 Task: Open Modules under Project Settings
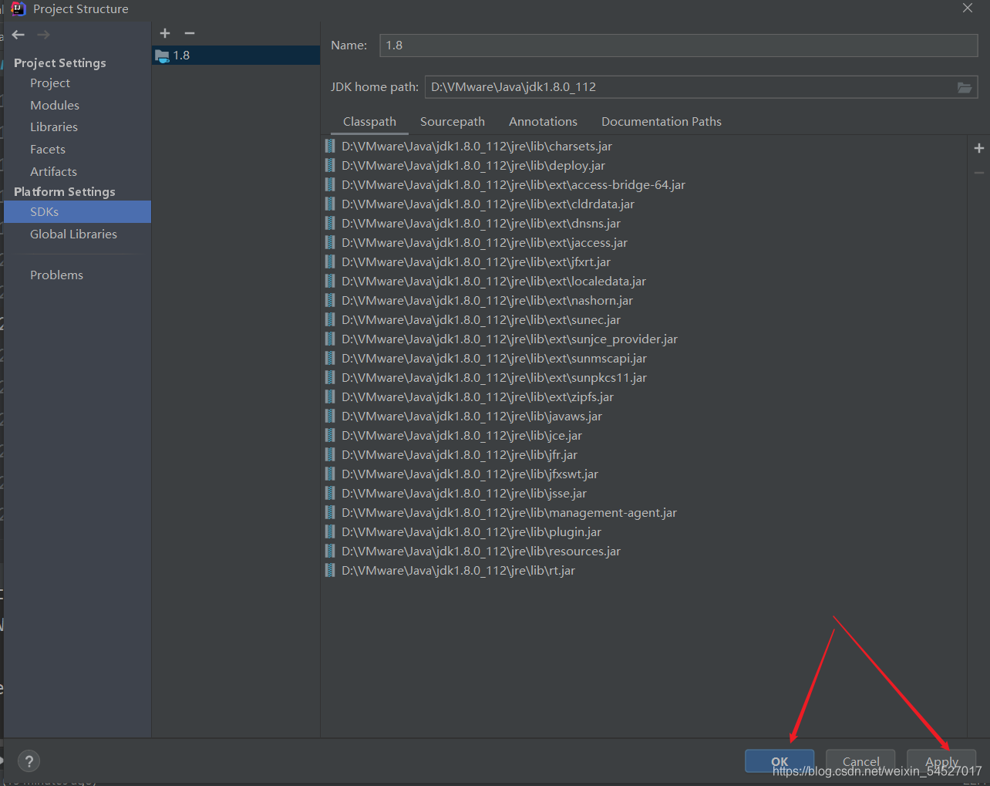(x=54, y=105)
